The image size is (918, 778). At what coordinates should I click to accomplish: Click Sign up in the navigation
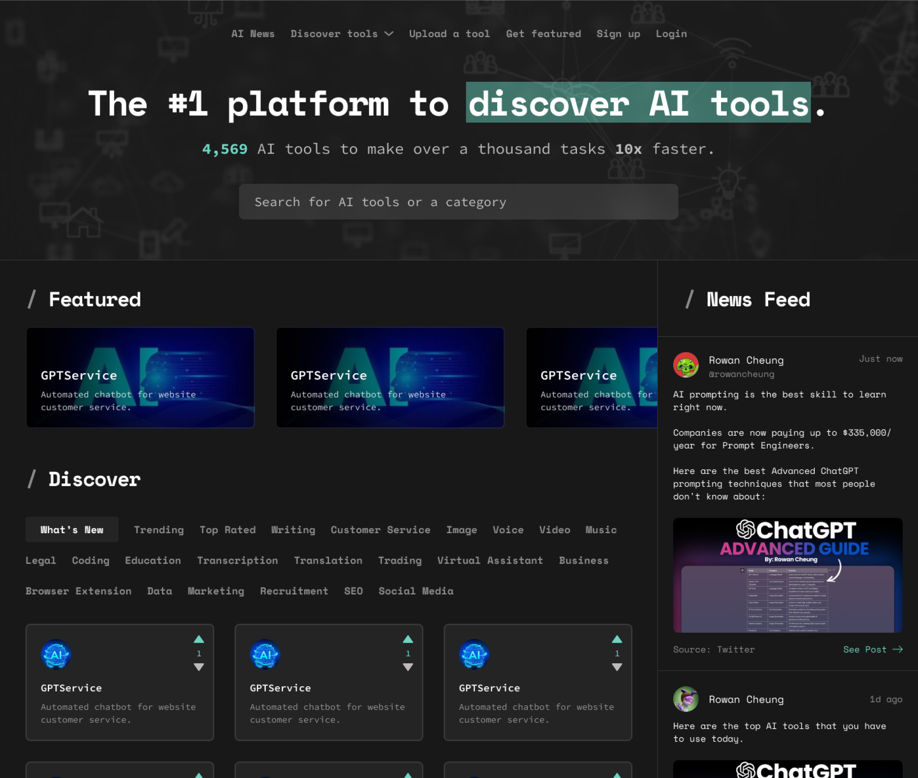pyautogui.click(x=618, y=34)
